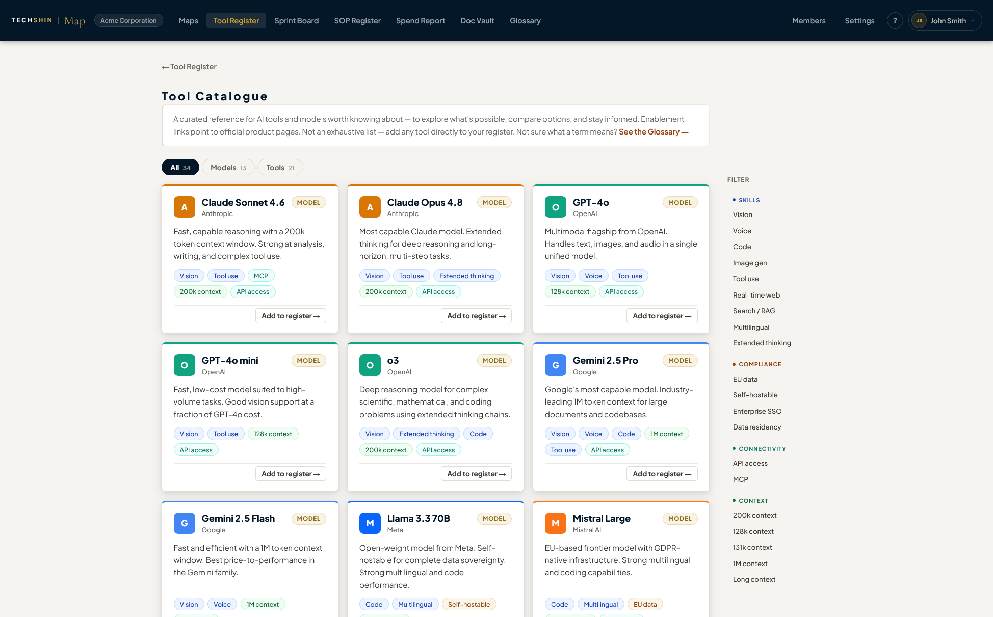Switch to the Models 13 tab
The height and width of the screenshot is (617, 993).
pyautogui.click(x=228, y=167)
